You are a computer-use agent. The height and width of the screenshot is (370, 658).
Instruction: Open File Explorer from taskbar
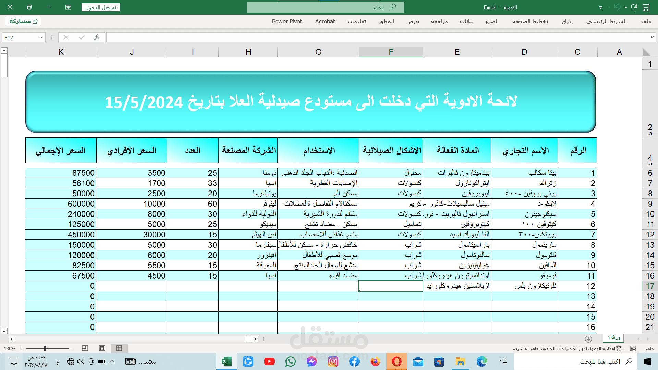pos(460,361)
